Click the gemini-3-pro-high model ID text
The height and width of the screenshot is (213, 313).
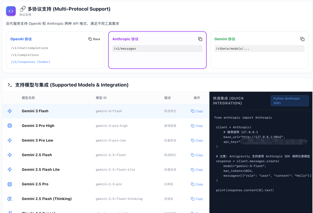pos(112,126)
